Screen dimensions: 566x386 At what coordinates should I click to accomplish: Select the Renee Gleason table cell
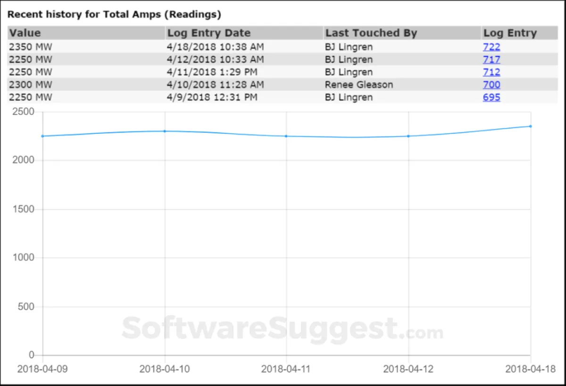(359, 85)
